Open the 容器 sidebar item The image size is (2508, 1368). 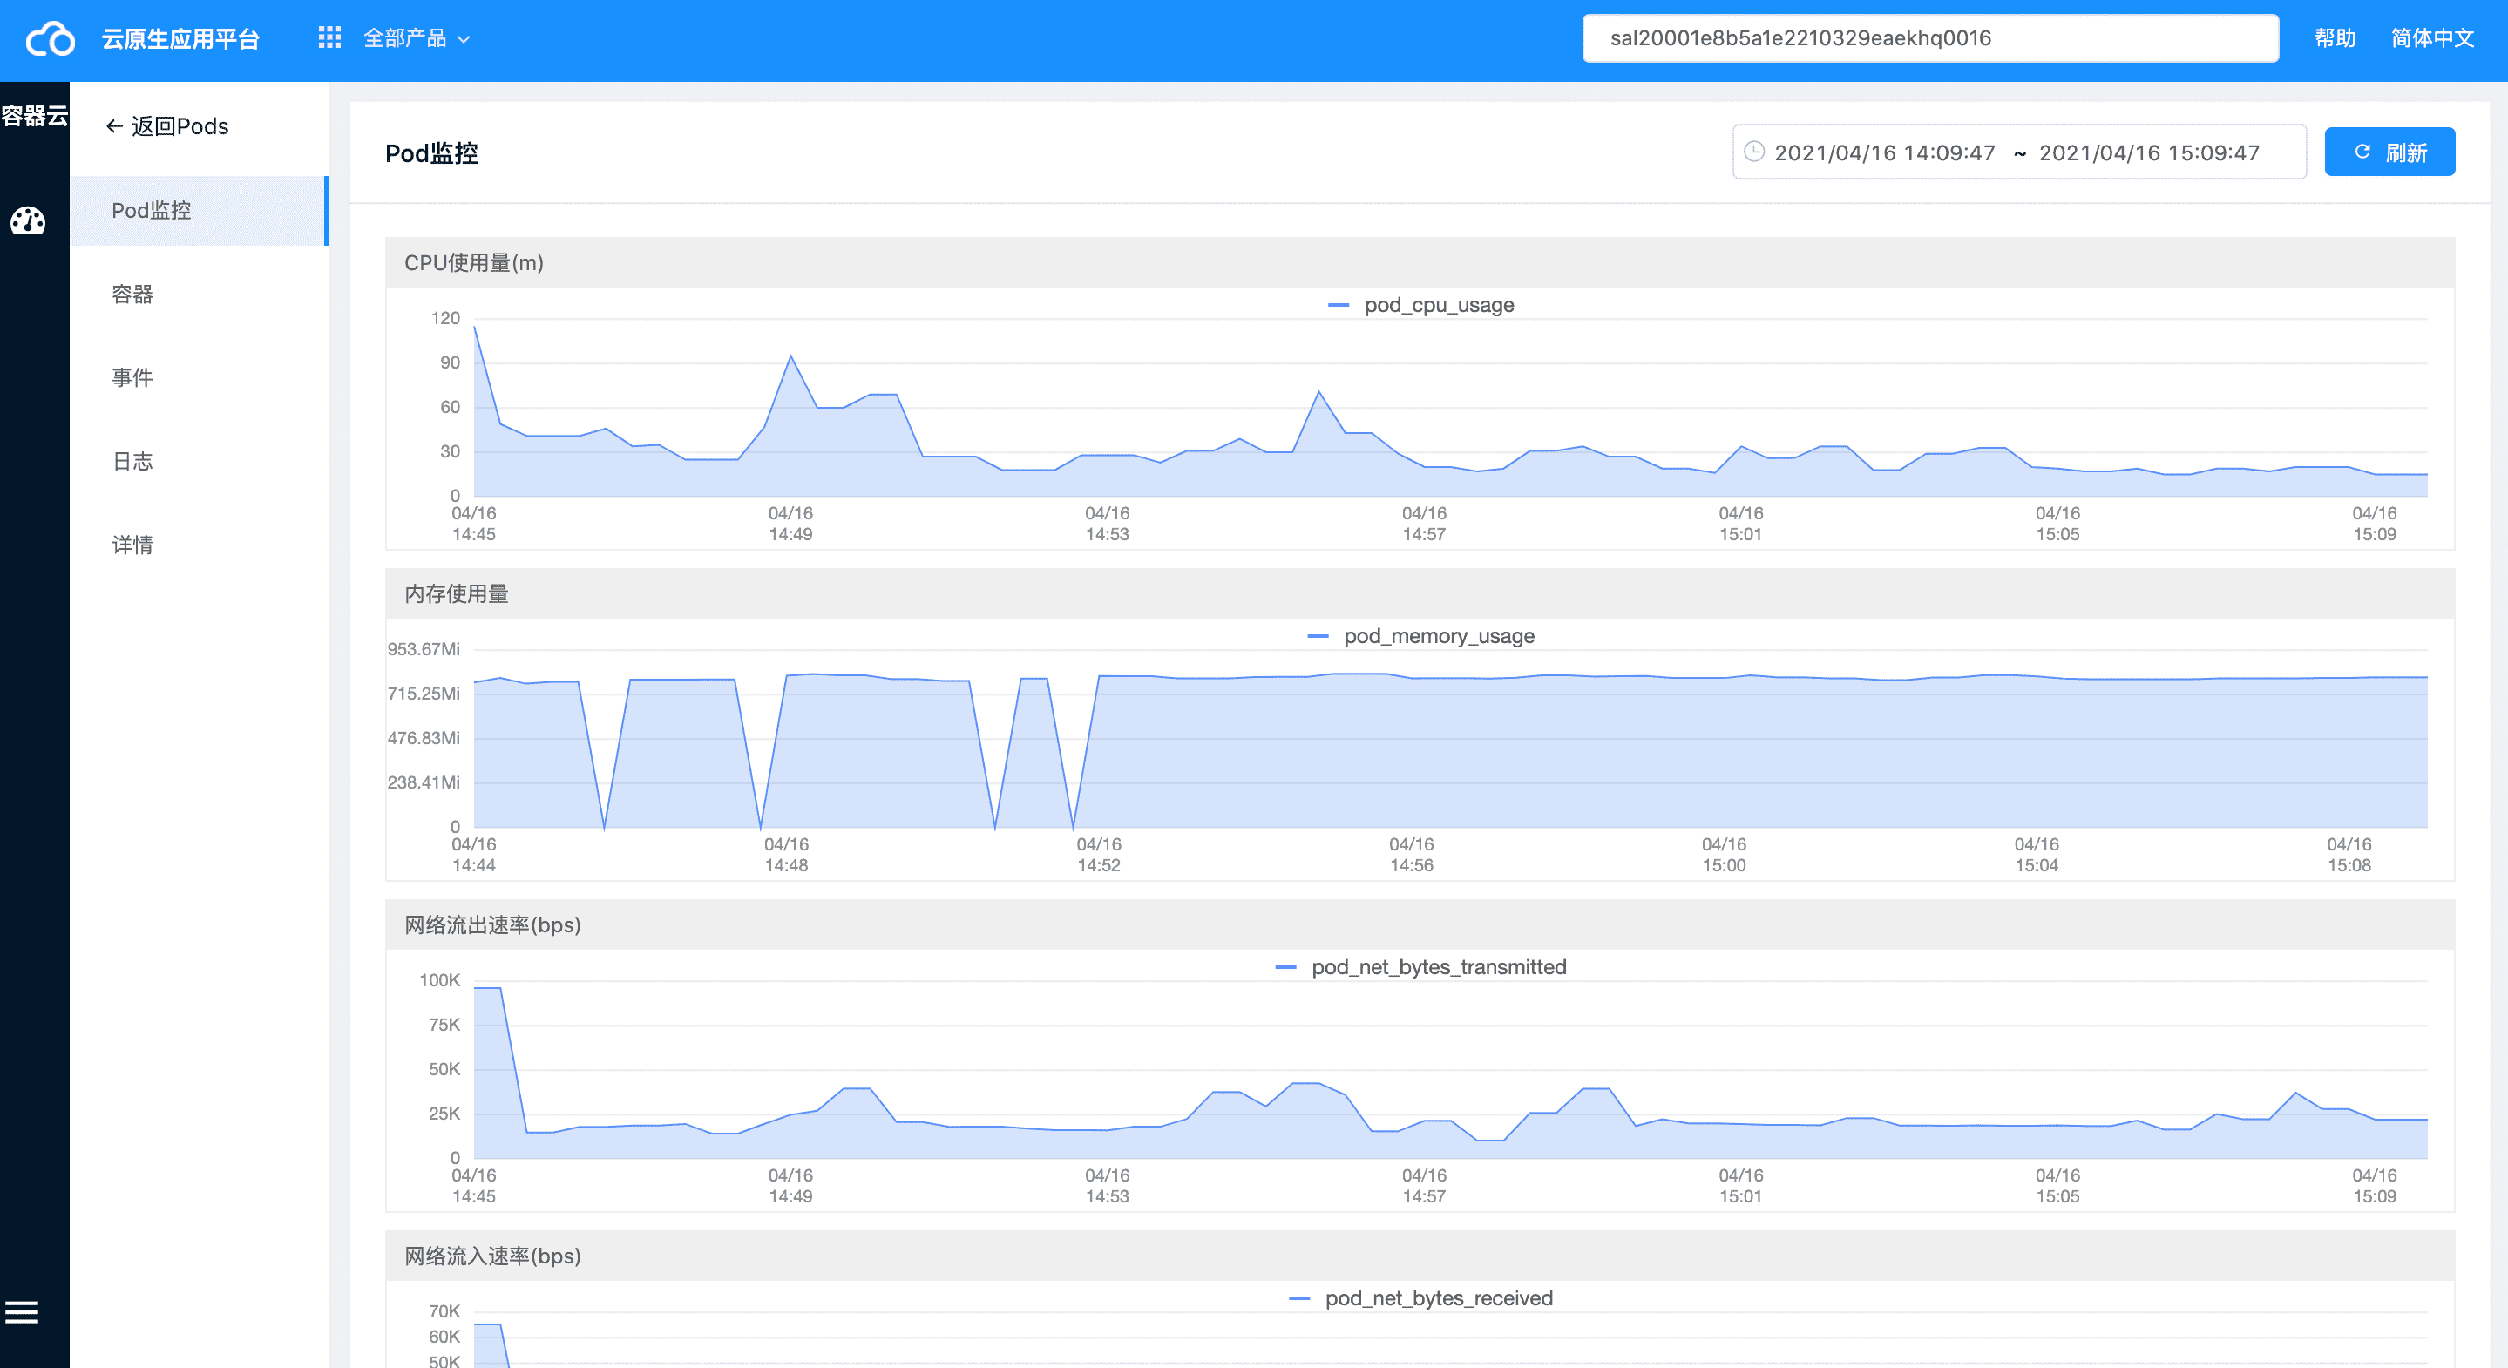point(132,294)
